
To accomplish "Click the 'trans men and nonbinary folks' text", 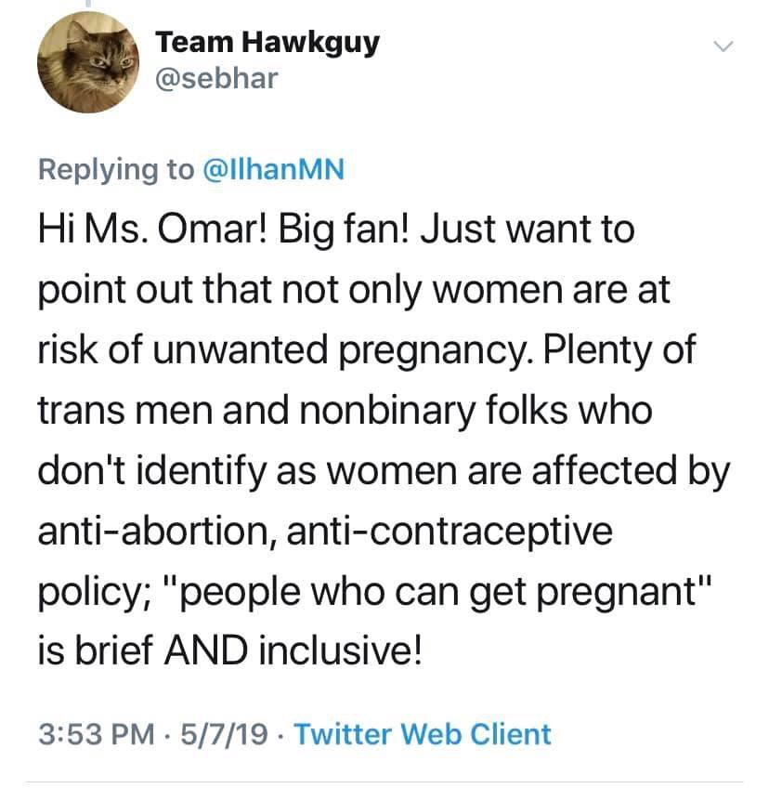I will [x=305, y=411].
